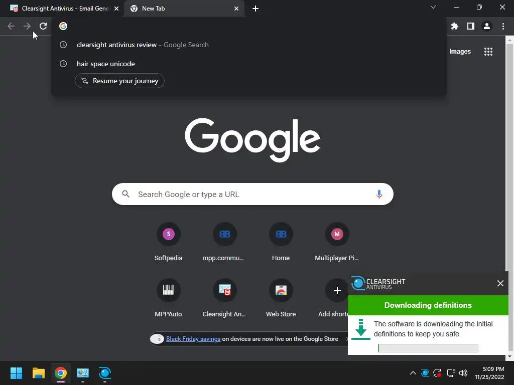The width and height of the screenshot is (514, 385).
Task: Open the control panel taskbar app
Action: click(83, 373)
